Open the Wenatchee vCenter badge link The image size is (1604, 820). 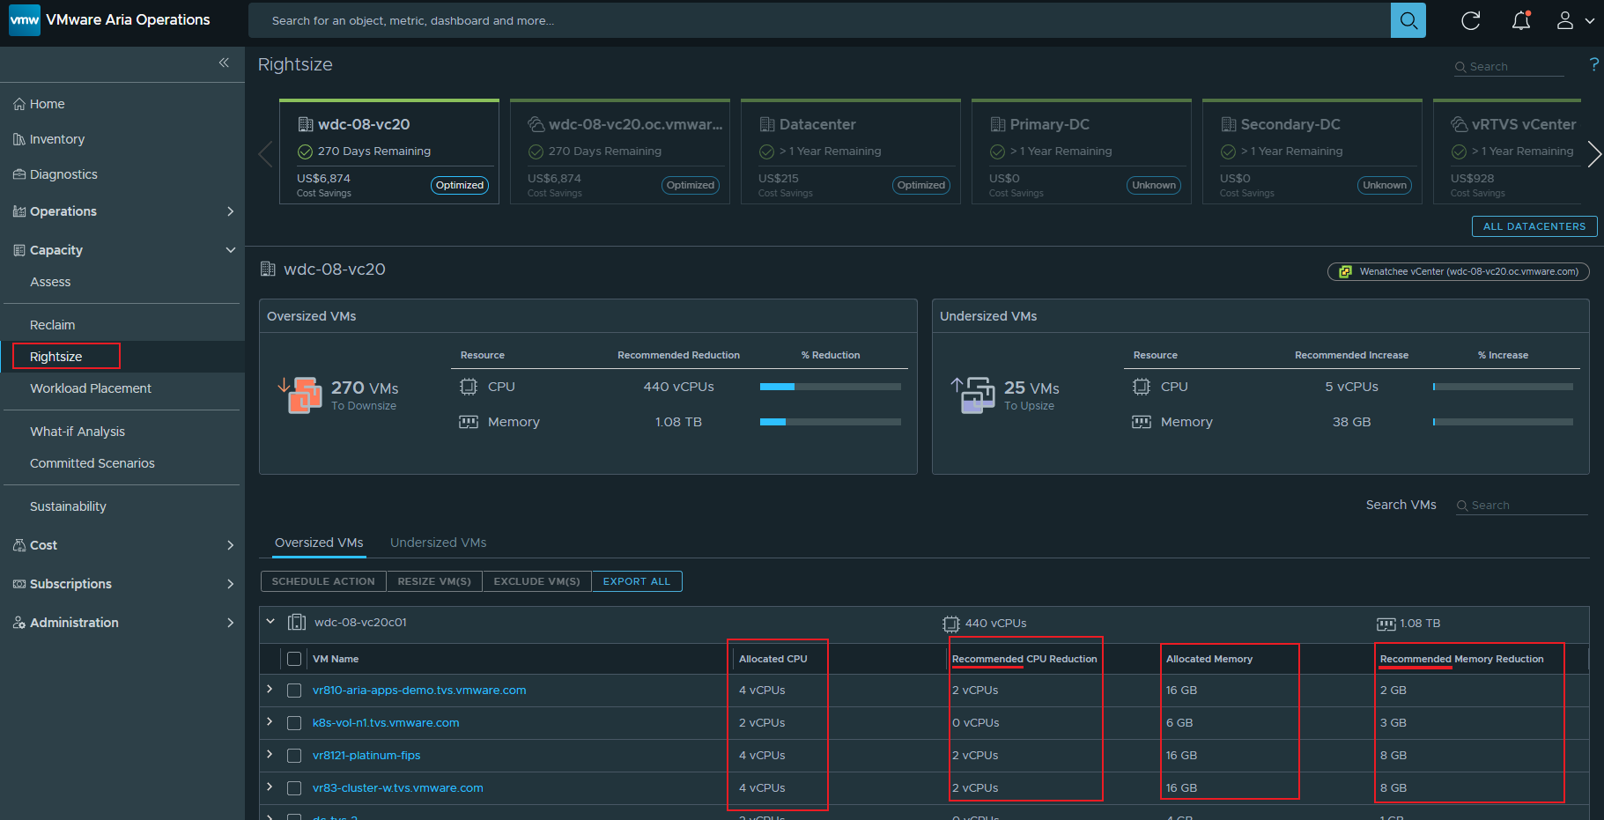1459,271
